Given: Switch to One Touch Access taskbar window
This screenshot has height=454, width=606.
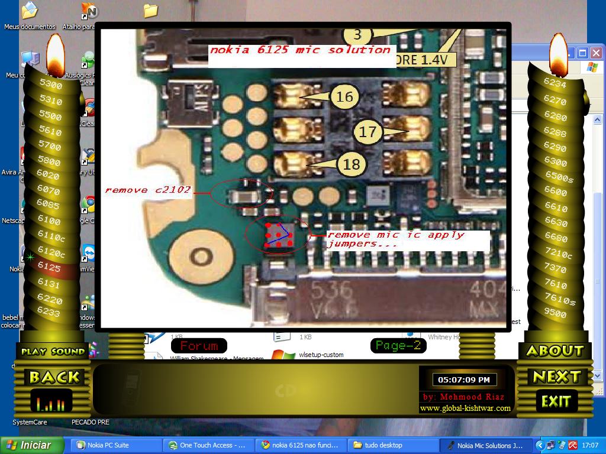Looking at the screenshot, I should pyautogui.click(x=209, y=445).
